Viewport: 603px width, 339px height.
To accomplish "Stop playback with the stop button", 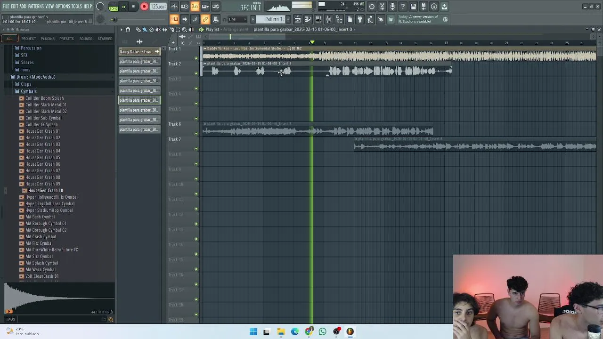I will tap(134, 7).
